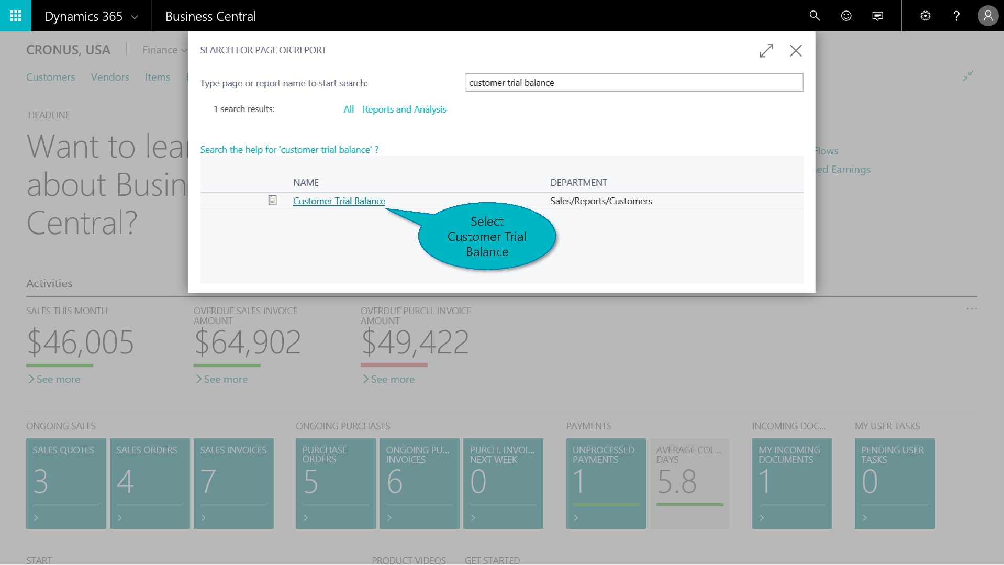Expand See more under Sales This Month
1004x565 pixels.
(x=54, y=379)
